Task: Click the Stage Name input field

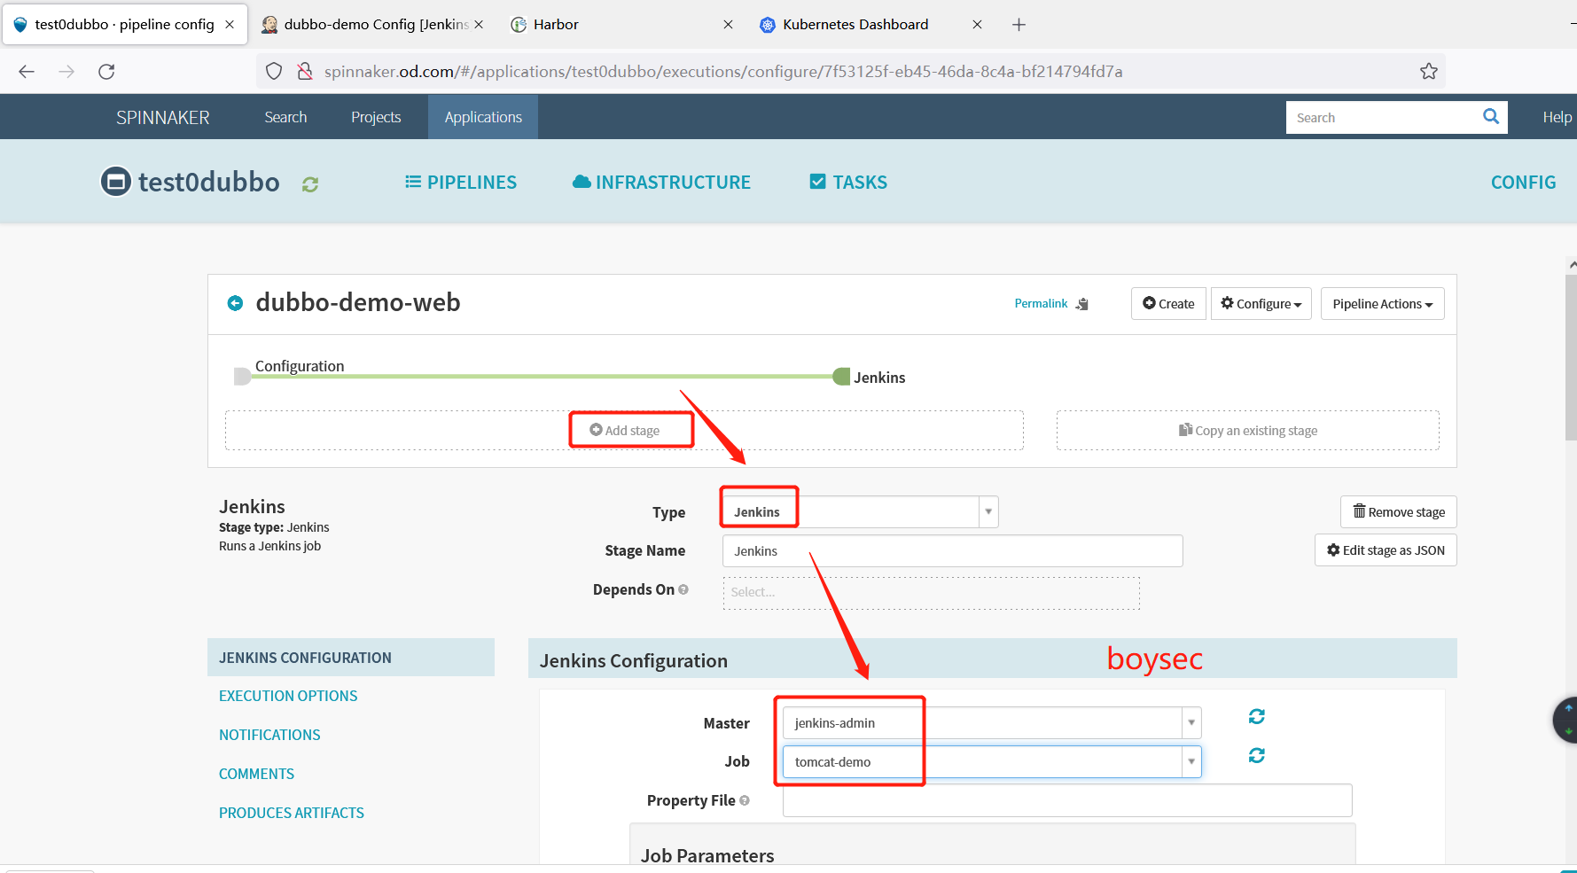Action: point(952,550)
